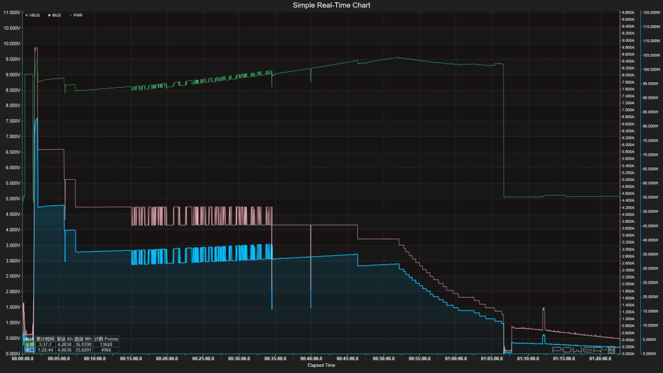Select the energy value 36.9390
Image resolution: width=663 pixels, height=373 pixels.
click(x=83, y=344)
